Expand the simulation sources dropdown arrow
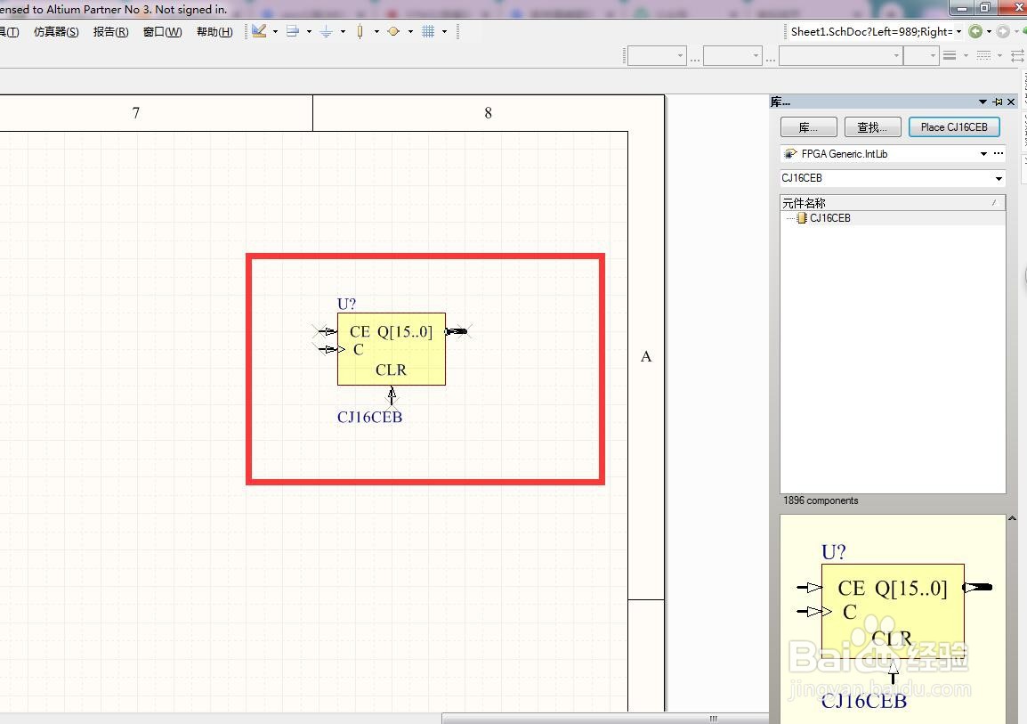Viewport: 1027px width, 724px height. coord(410,31)
